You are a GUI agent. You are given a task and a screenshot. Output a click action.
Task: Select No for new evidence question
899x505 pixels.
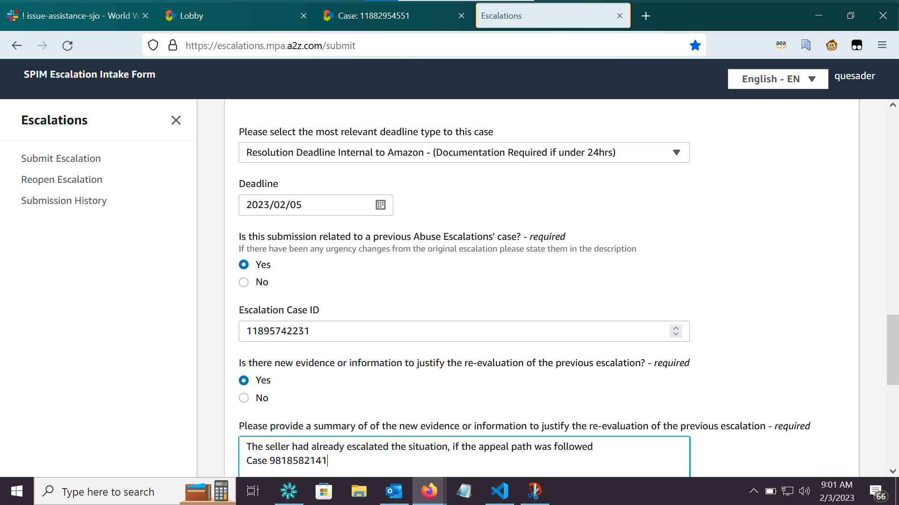tap(243, 398)
